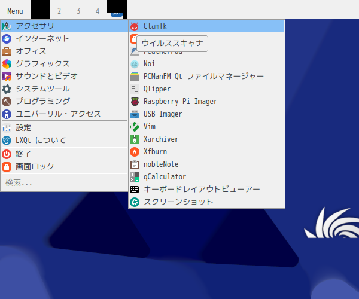Launch Xfburn
359x299 pixels.
pos(207,152)
